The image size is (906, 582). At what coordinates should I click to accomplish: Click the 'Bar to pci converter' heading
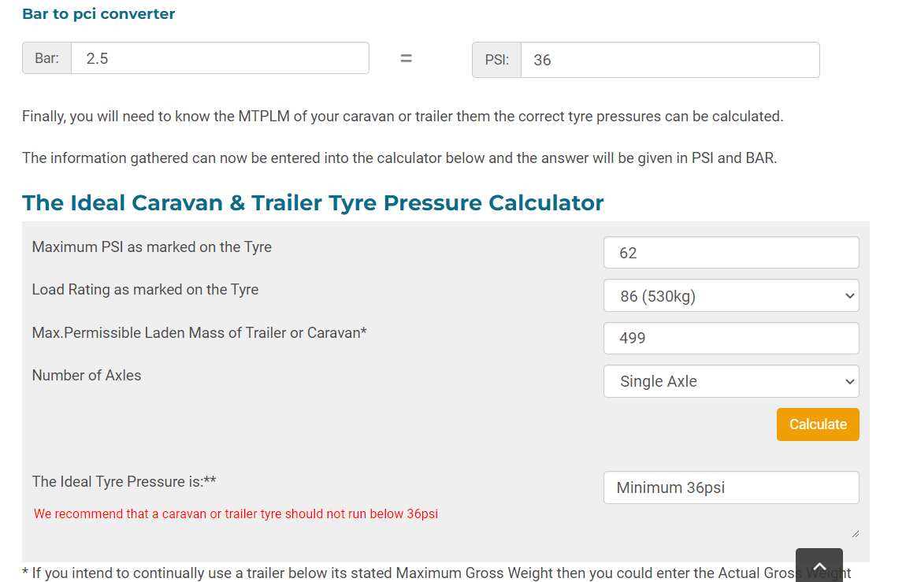[98, 14]
